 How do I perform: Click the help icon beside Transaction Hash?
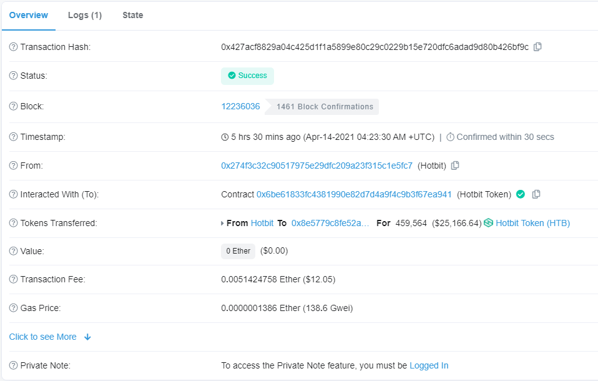click(13, 47)
